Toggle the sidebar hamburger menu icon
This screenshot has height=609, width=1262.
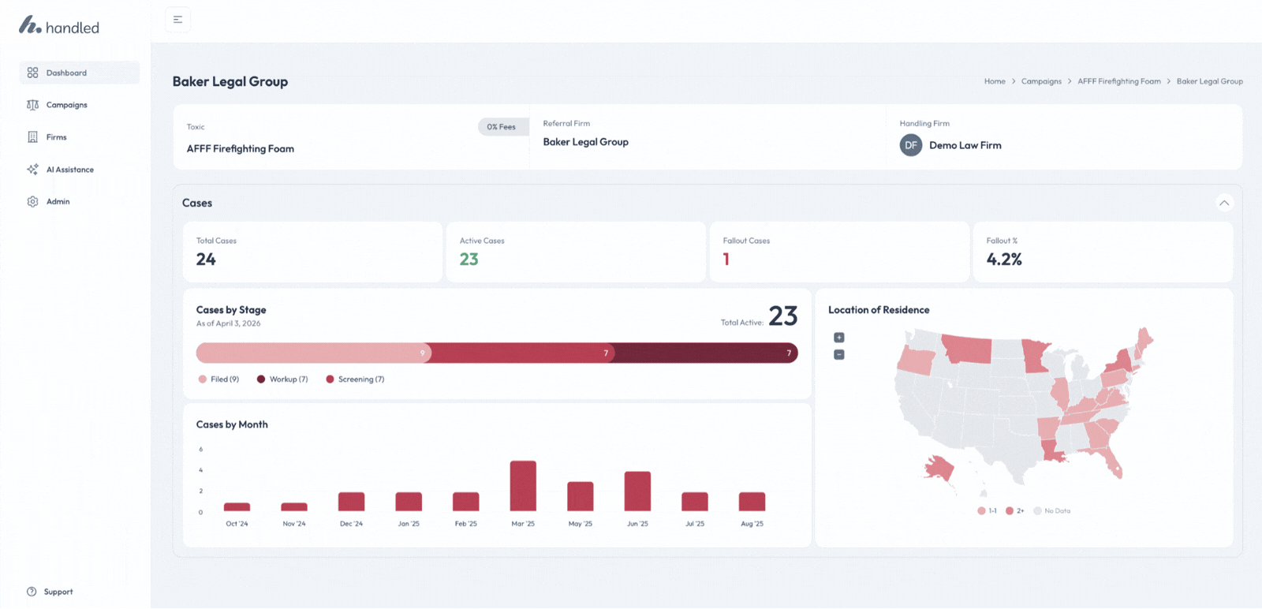point(177,20)
